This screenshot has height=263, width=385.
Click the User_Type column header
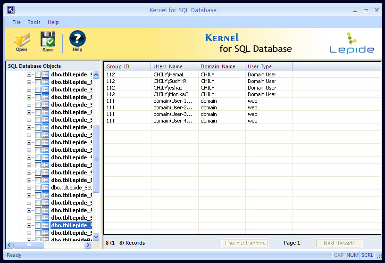click(x=268, y=66)
